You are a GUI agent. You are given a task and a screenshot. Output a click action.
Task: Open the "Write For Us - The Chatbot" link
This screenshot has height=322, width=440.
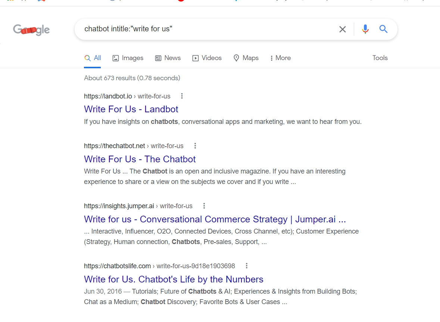[140, 159]
